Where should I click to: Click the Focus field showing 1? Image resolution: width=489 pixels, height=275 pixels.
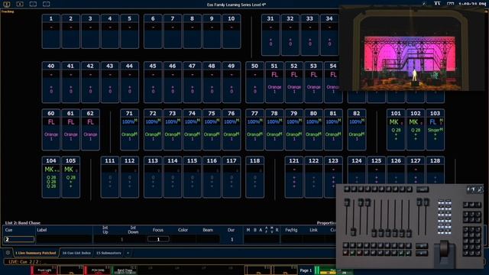coord(158,239)
